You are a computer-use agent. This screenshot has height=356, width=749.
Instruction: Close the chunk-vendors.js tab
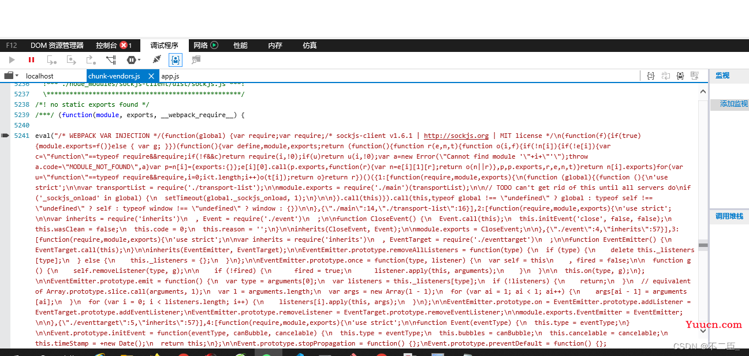[151, 76]
